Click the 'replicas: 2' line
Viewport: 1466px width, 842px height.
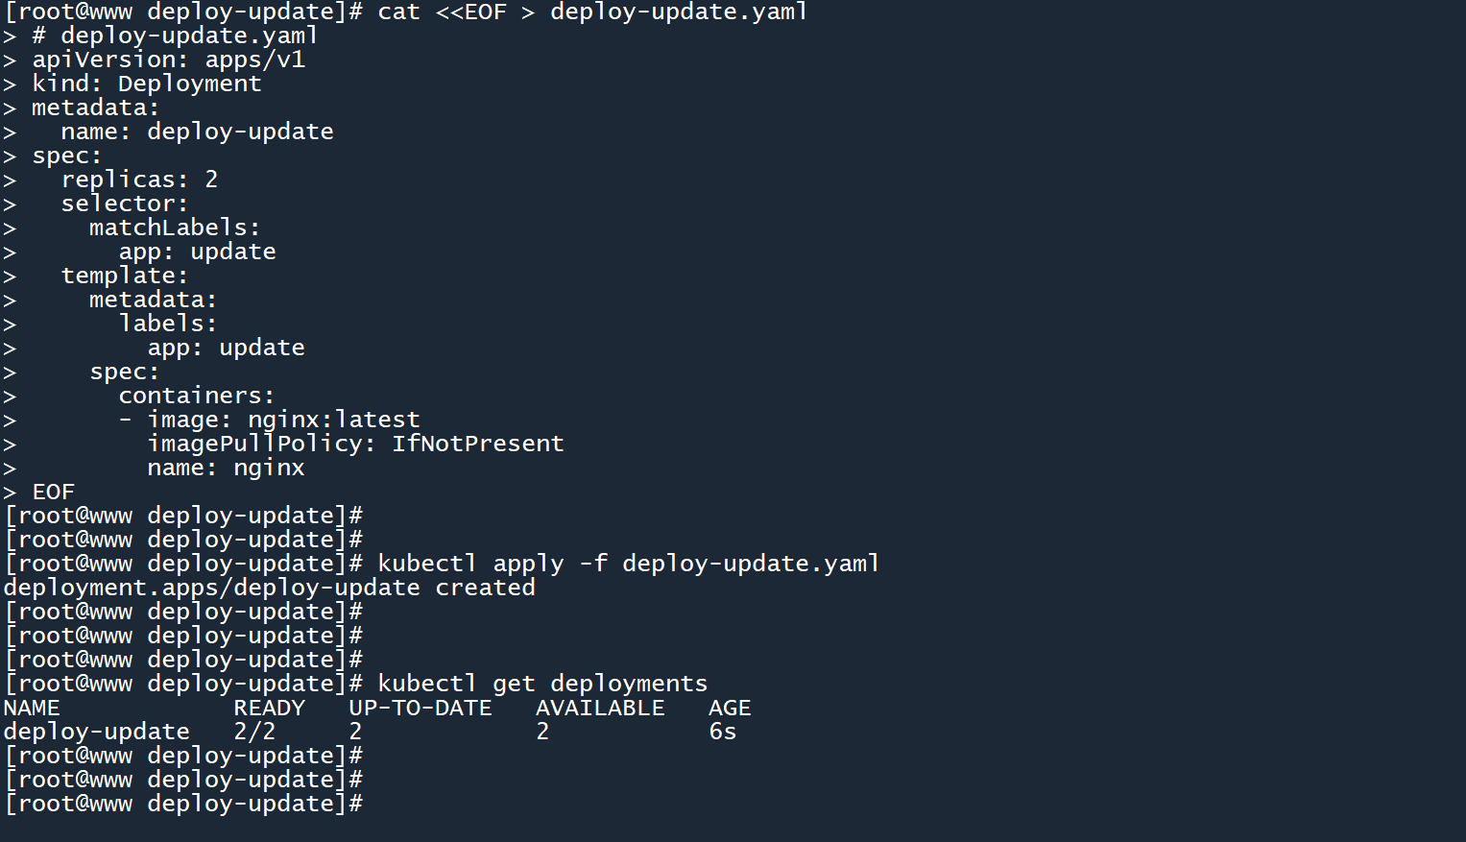[139, 180]
